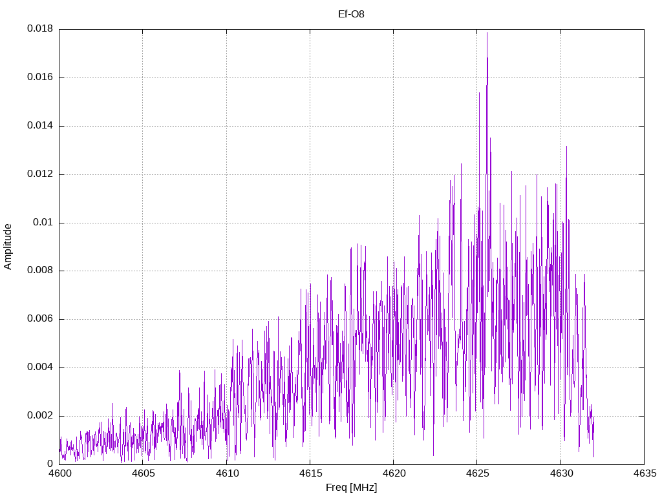Screen dimensions: 662x496
Task: Click the x-axis tick label 4625
Action: coord(478,473)
